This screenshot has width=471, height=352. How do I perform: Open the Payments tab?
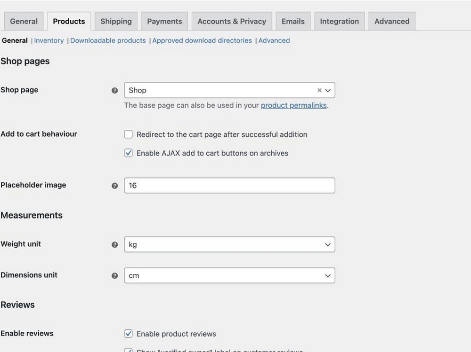coord(164,21)
